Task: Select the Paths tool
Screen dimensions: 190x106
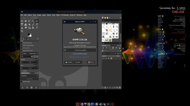Action: (x=29, y=28)
